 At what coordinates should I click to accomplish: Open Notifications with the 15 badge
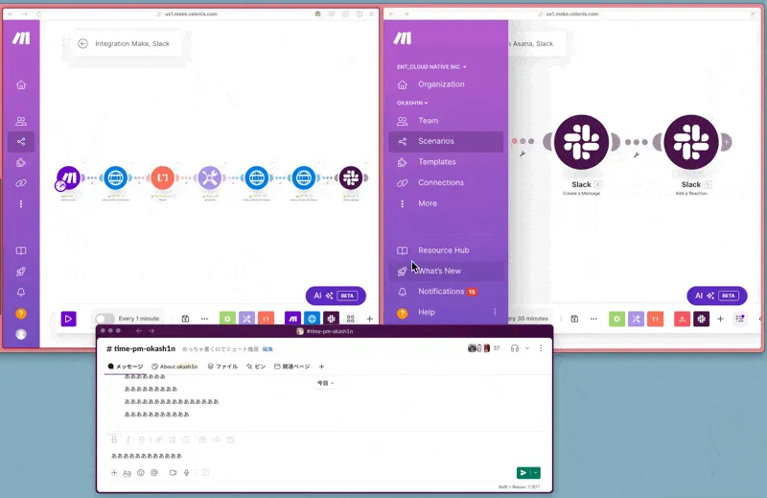(446, 292)
